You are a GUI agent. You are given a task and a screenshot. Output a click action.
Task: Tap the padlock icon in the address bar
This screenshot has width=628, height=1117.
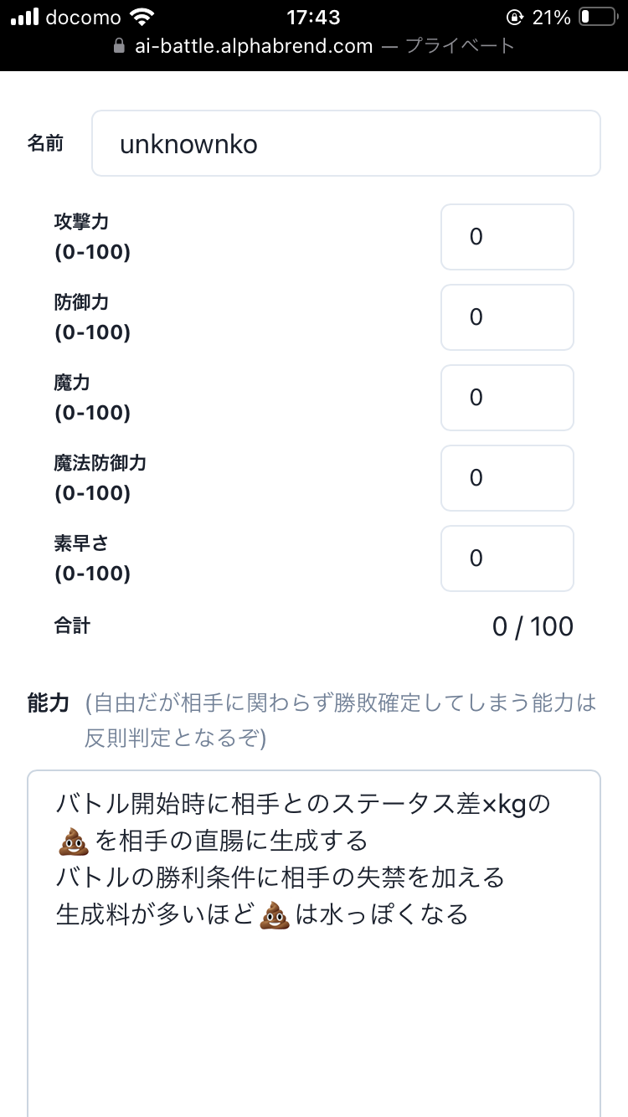coord(119,47)
